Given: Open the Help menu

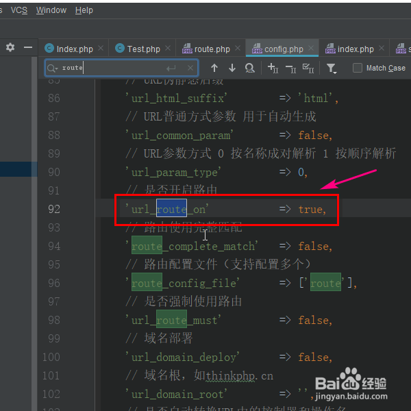Looking at the screenshot, I should tap(84, 10).
